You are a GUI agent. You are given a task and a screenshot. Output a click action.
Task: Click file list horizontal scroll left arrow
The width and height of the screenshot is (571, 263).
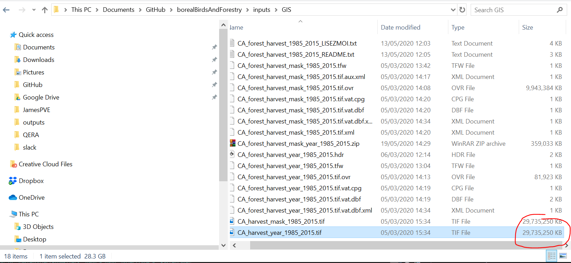(234, 246)
